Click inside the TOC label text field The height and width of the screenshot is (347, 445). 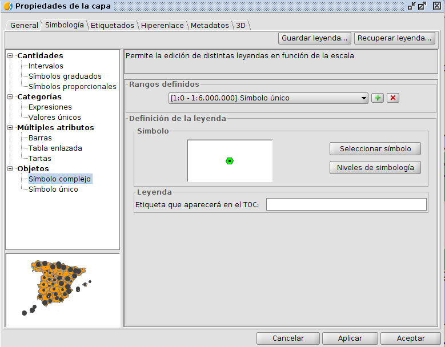click(346, 204)
